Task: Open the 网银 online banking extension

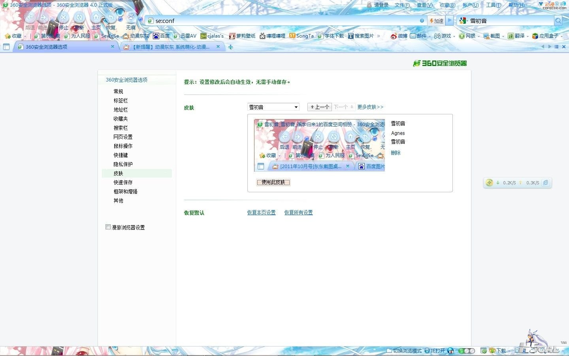Action: (x=467, y=36)
